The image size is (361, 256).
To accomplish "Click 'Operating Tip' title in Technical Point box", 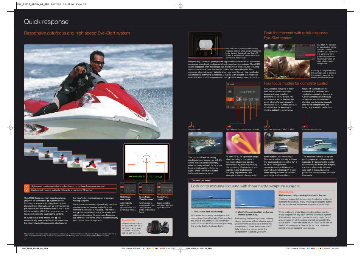I will point(286,192).
